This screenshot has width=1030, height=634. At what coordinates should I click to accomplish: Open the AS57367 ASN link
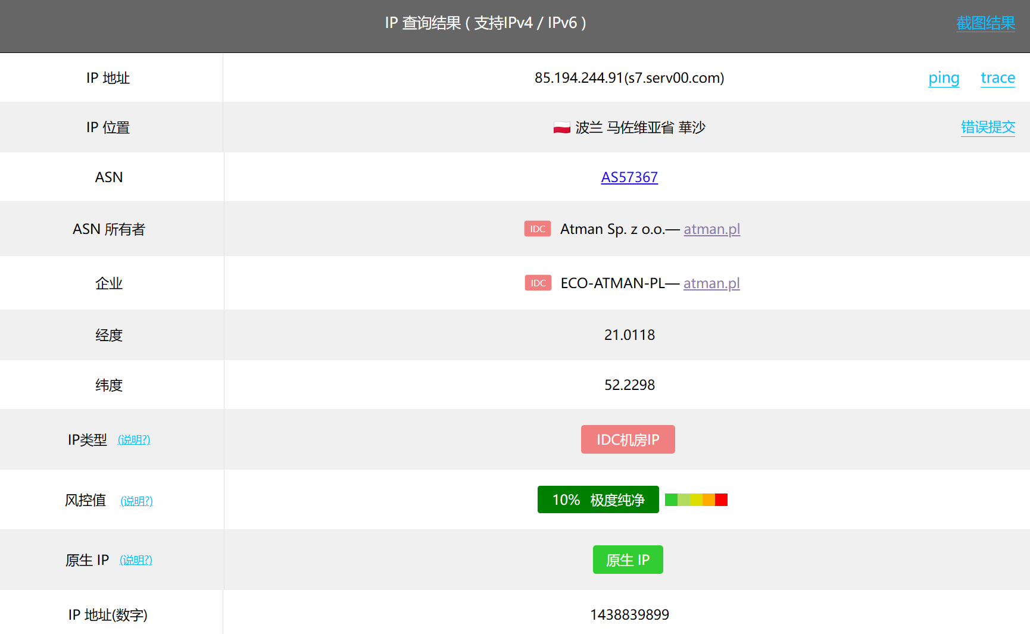pos(629,177)
